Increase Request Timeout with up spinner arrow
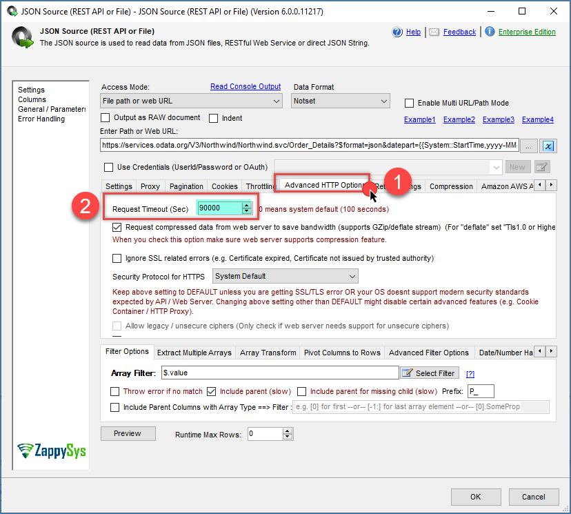The image size is (571, 514). pyautogui.click(x=246, y=205)
